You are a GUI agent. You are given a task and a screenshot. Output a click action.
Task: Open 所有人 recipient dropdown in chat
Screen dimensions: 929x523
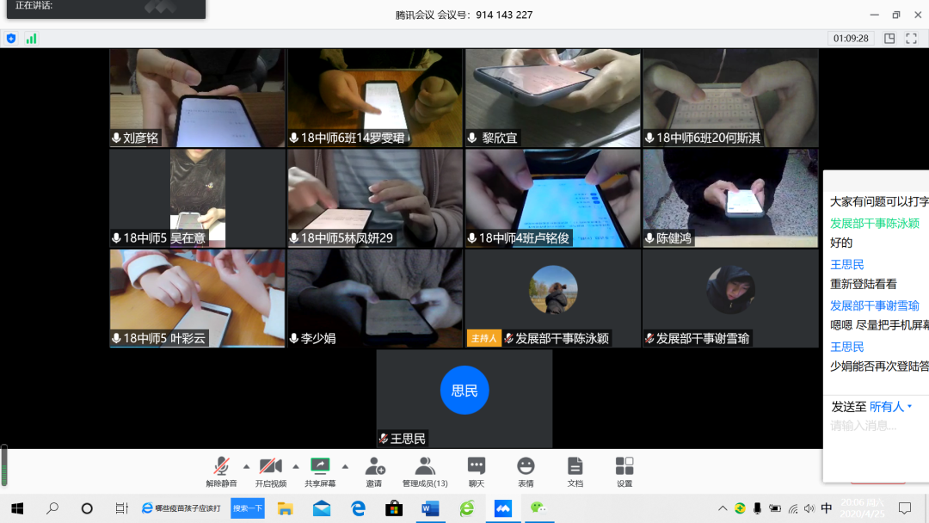890,407
